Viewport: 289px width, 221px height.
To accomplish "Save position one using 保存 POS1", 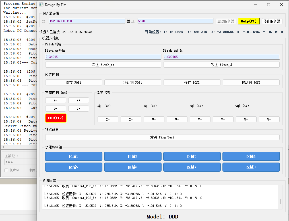I will (73, 82).
